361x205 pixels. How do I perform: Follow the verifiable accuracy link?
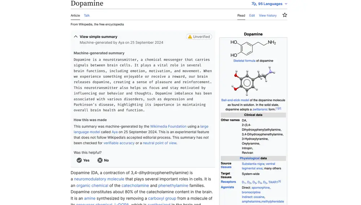(119, 143)
